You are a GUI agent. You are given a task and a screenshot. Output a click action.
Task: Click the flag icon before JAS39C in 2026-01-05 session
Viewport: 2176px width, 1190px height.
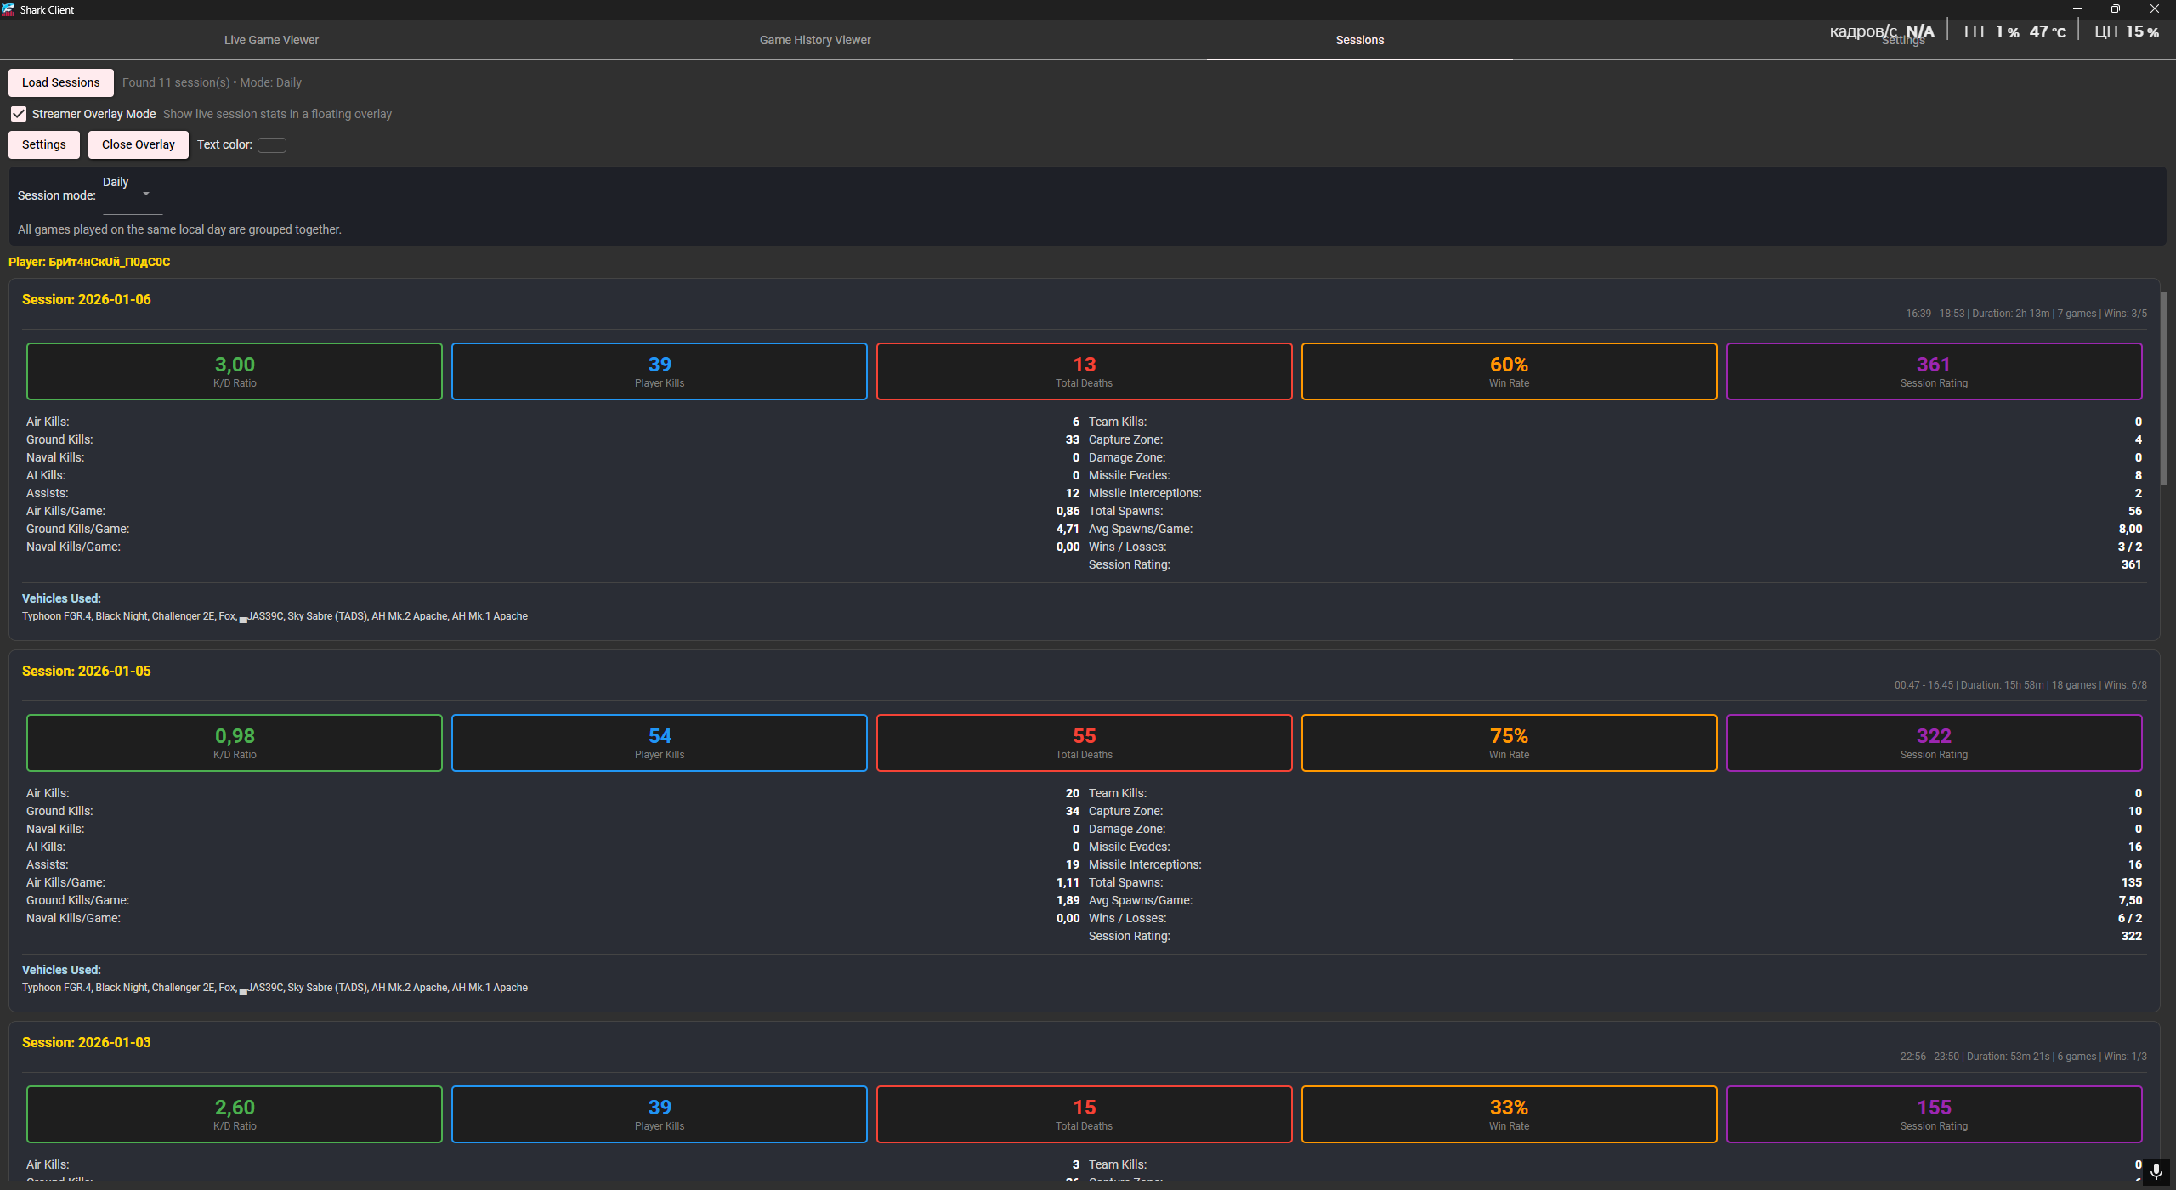243,990
